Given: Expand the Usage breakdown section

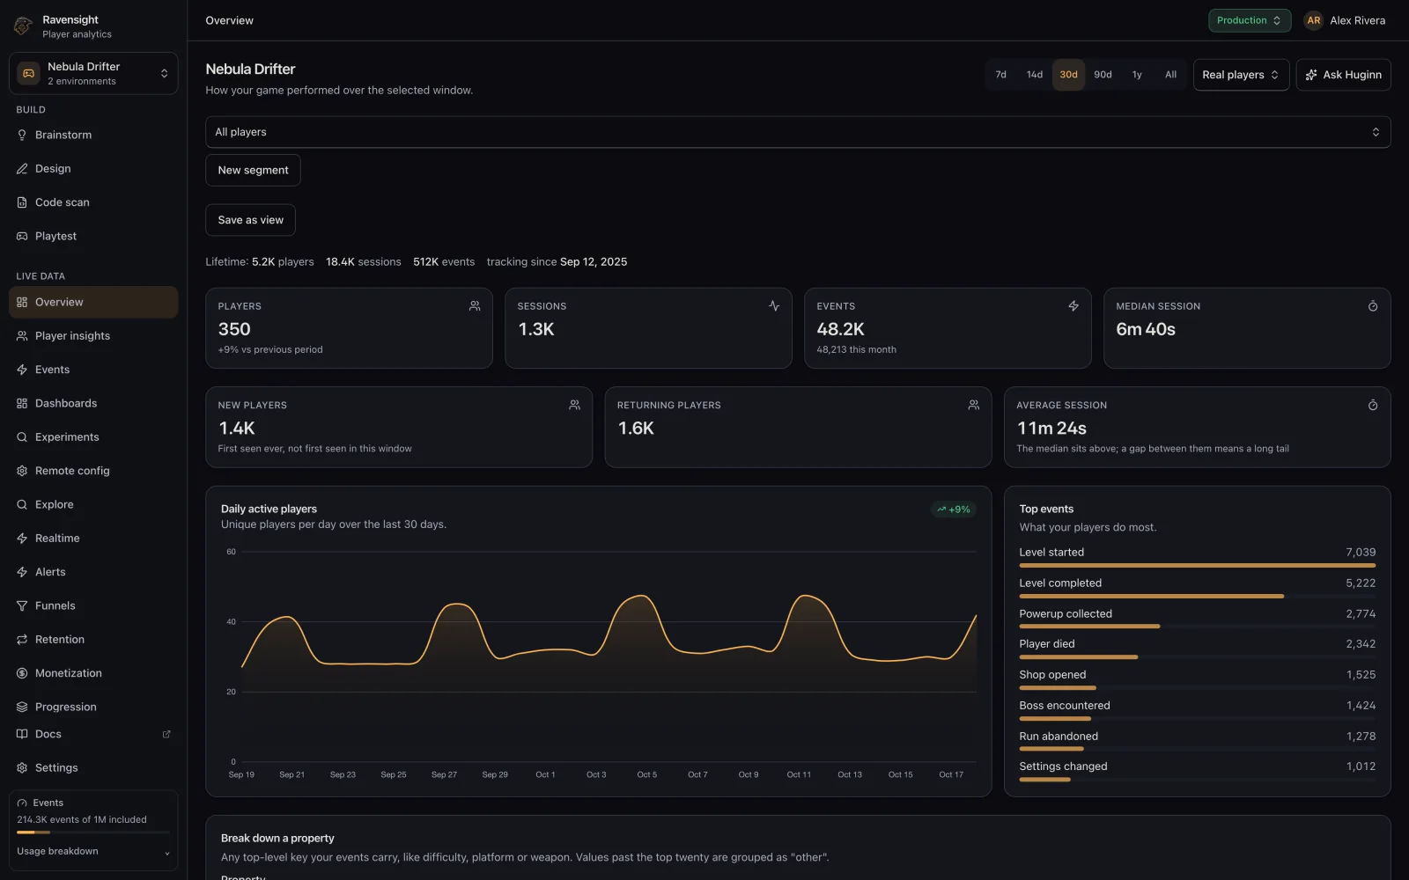Looking at the screenshot, I should (93, 852).
